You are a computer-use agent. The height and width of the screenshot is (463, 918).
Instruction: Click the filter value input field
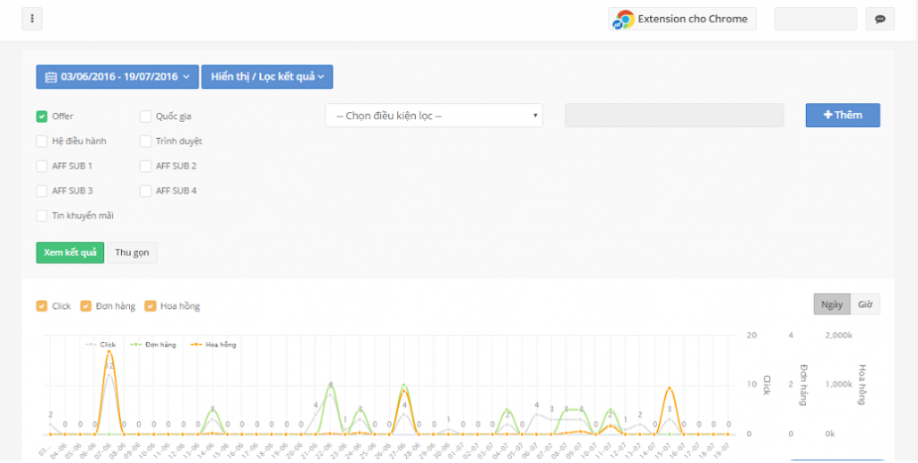coord(674,116)
